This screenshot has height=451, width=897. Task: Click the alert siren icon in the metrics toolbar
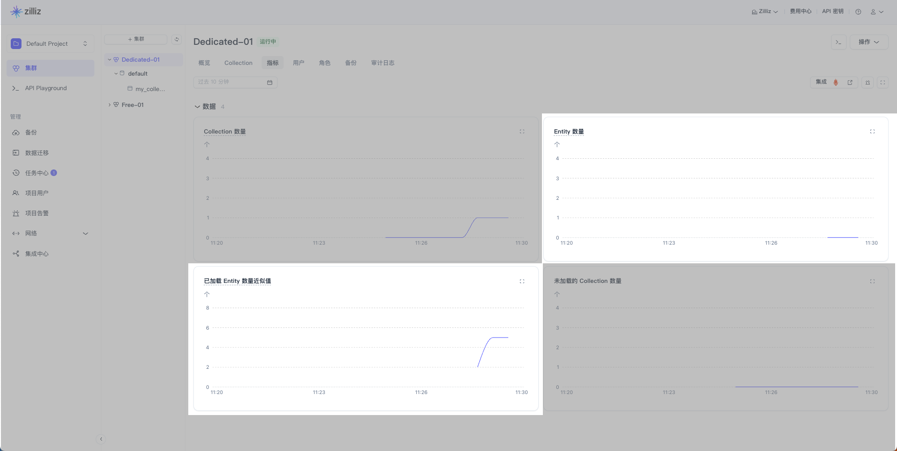pyautogui.click(x=868, y=83)
